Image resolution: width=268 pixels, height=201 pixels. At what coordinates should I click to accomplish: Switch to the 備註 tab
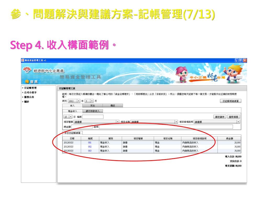(113, 106)
